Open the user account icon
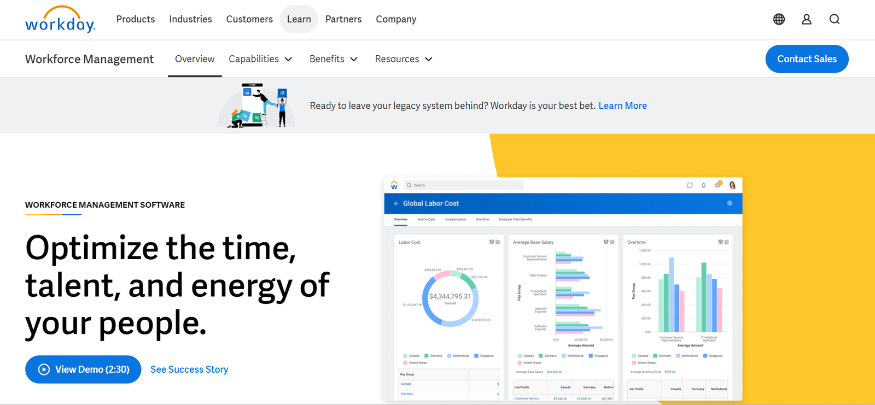 coord(807,19)
